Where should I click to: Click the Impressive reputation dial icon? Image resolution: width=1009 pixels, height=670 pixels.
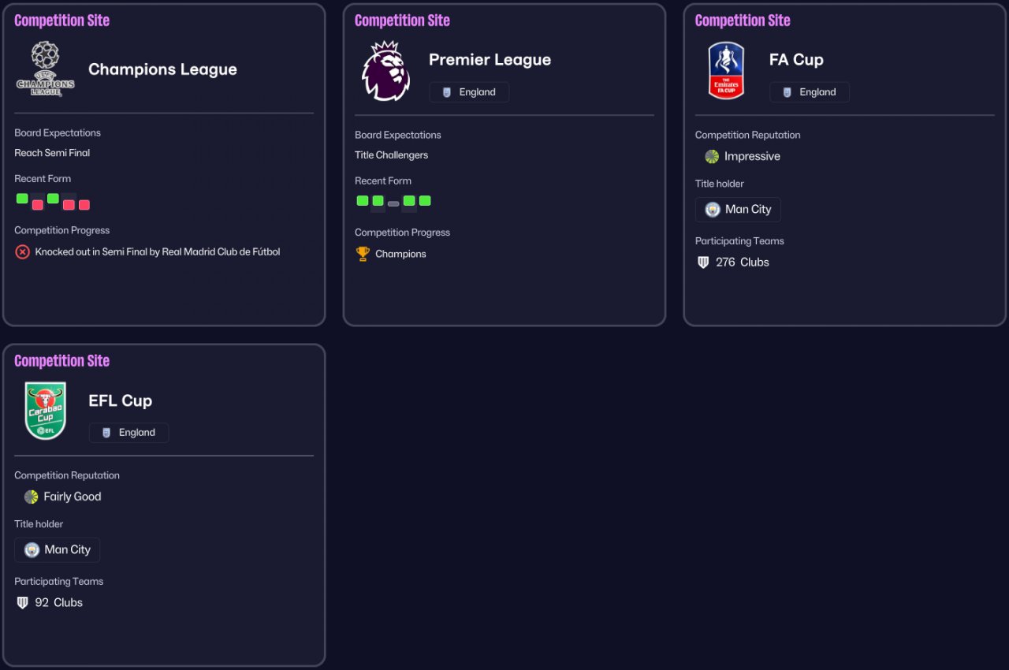[x=712, y=156]
